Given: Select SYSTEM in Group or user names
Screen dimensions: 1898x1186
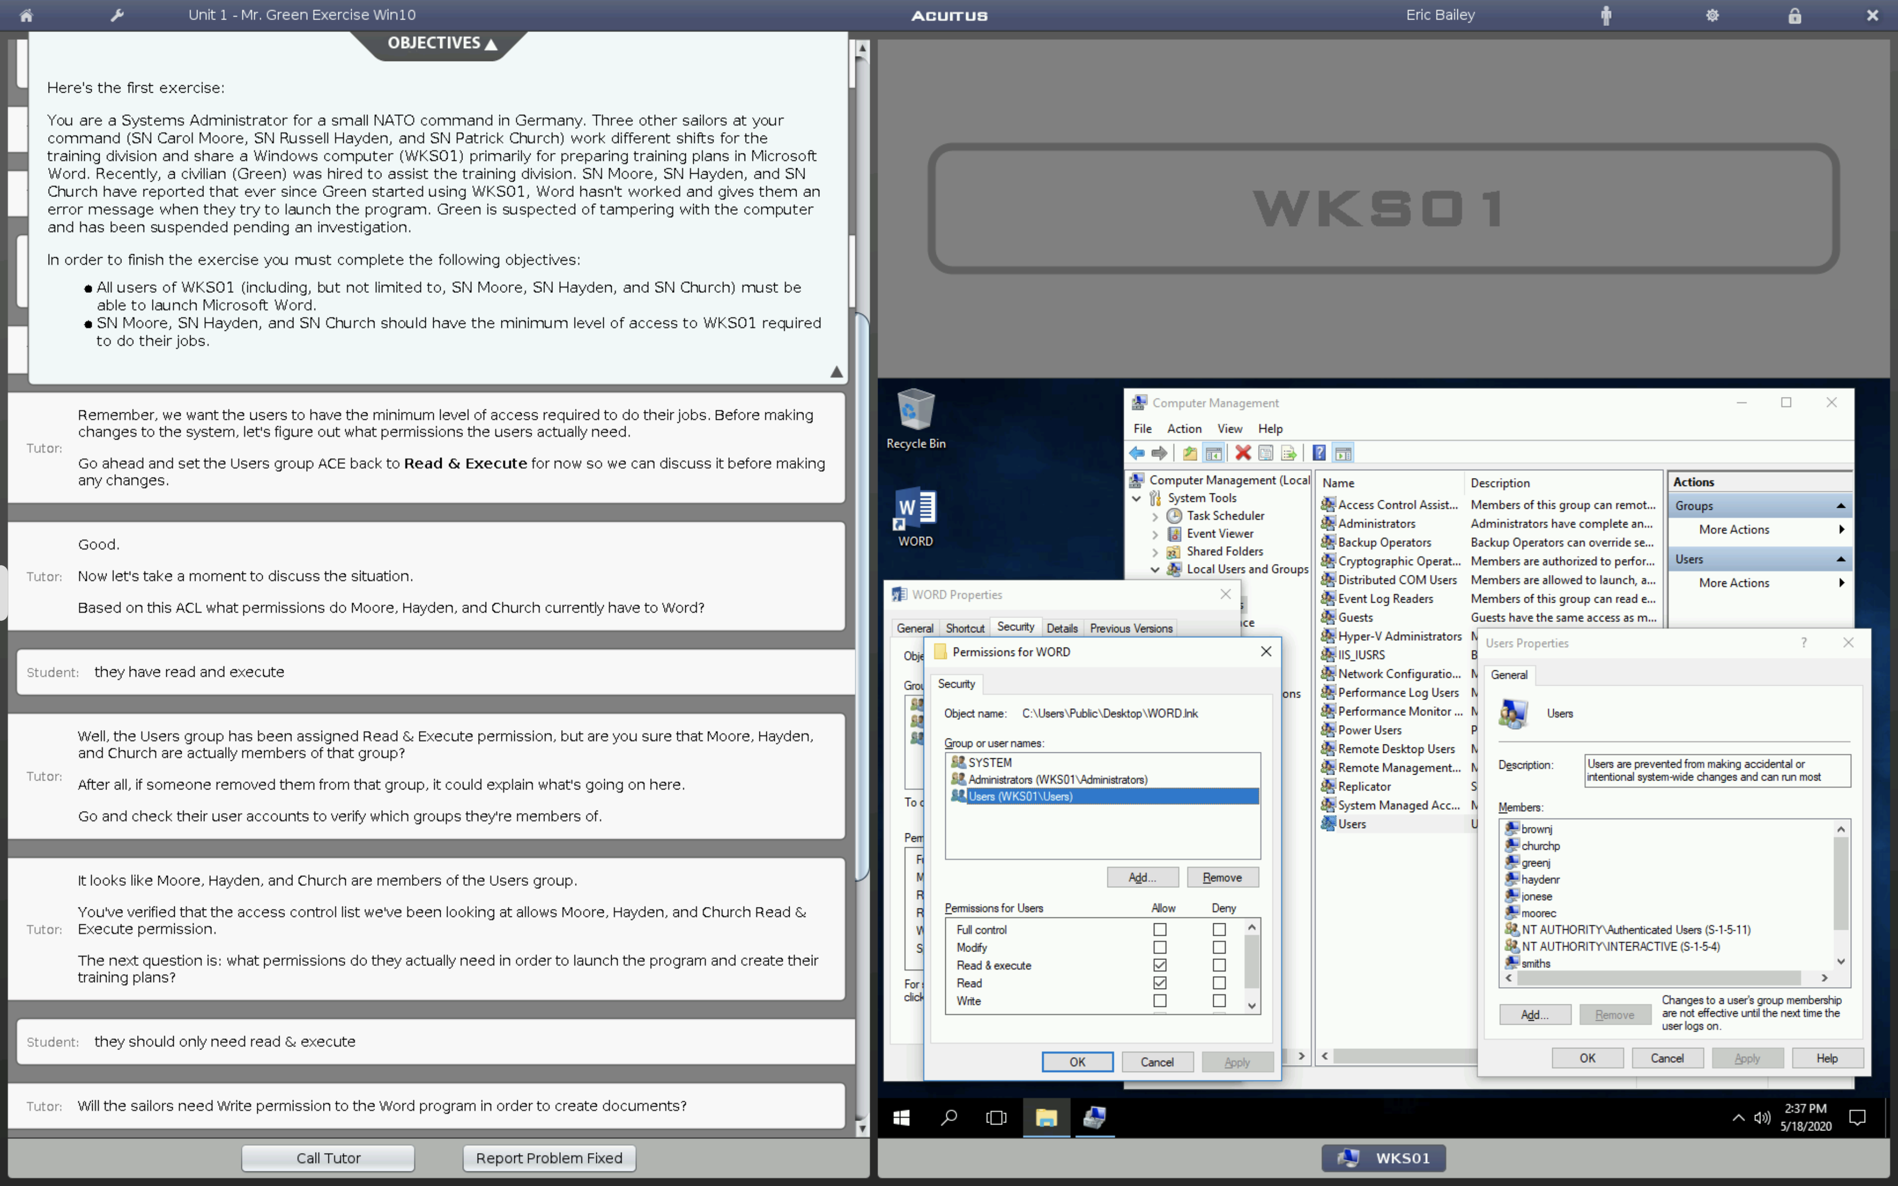Looking at the screenshot, I should [1102, 762].
